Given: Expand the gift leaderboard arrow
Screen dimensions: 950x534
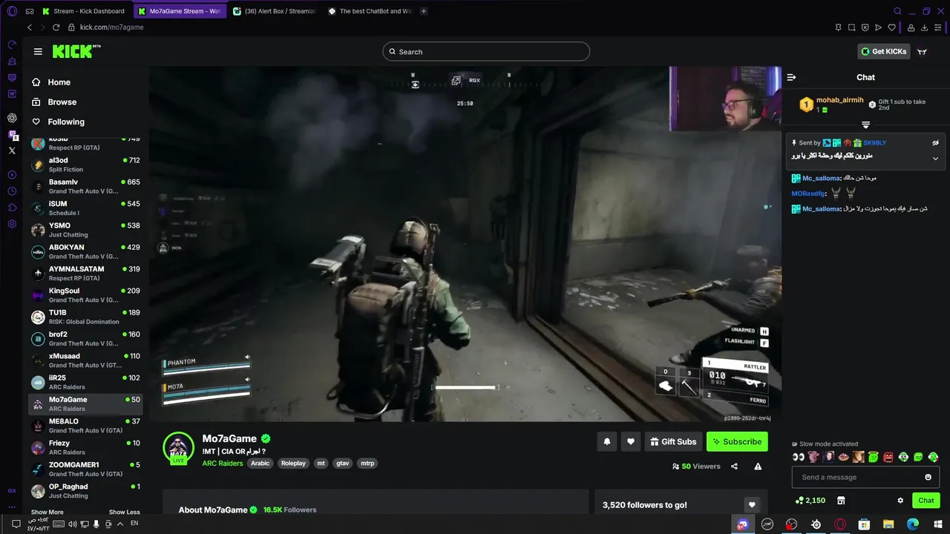Looking at the screenshot, I should coord(865,125).
